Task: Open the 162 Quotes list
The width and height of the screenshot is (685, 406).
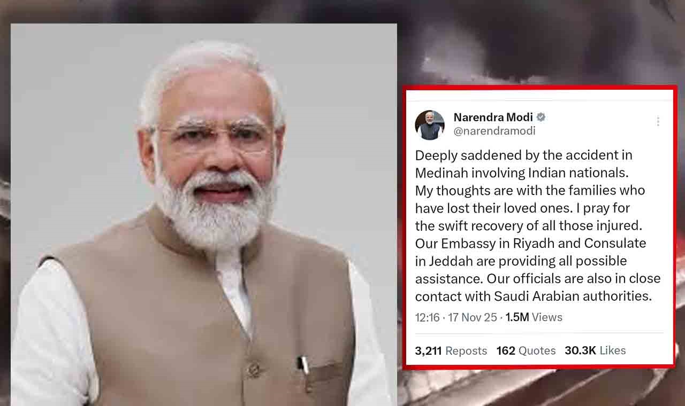Action: pos(526,351)
